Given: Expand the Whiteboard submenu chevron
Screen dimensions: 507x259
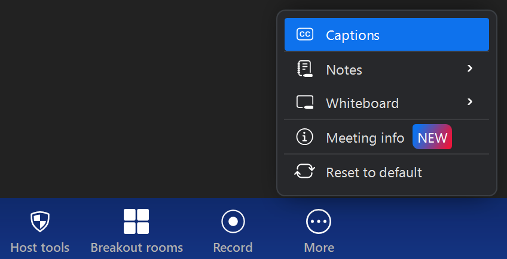Looking at the screenshot, I should pos(470,102).
